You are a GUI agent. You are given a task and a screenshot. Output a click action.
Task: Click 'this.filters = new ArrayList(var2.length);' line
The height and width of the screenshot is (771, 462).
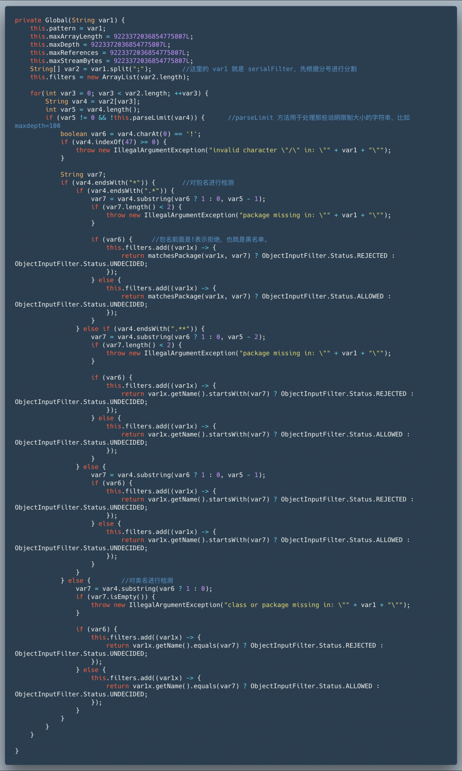110,77
